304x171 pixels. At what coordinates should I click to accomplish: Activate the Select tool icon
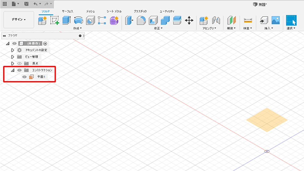point(291,20)
